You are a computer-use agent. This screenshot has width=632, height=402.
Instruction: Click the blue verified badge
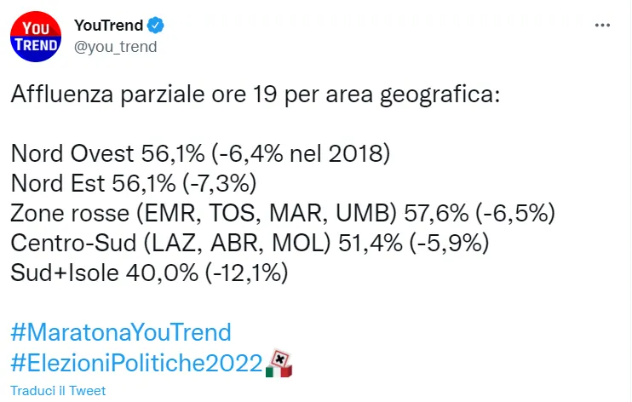tap(156, 26)
